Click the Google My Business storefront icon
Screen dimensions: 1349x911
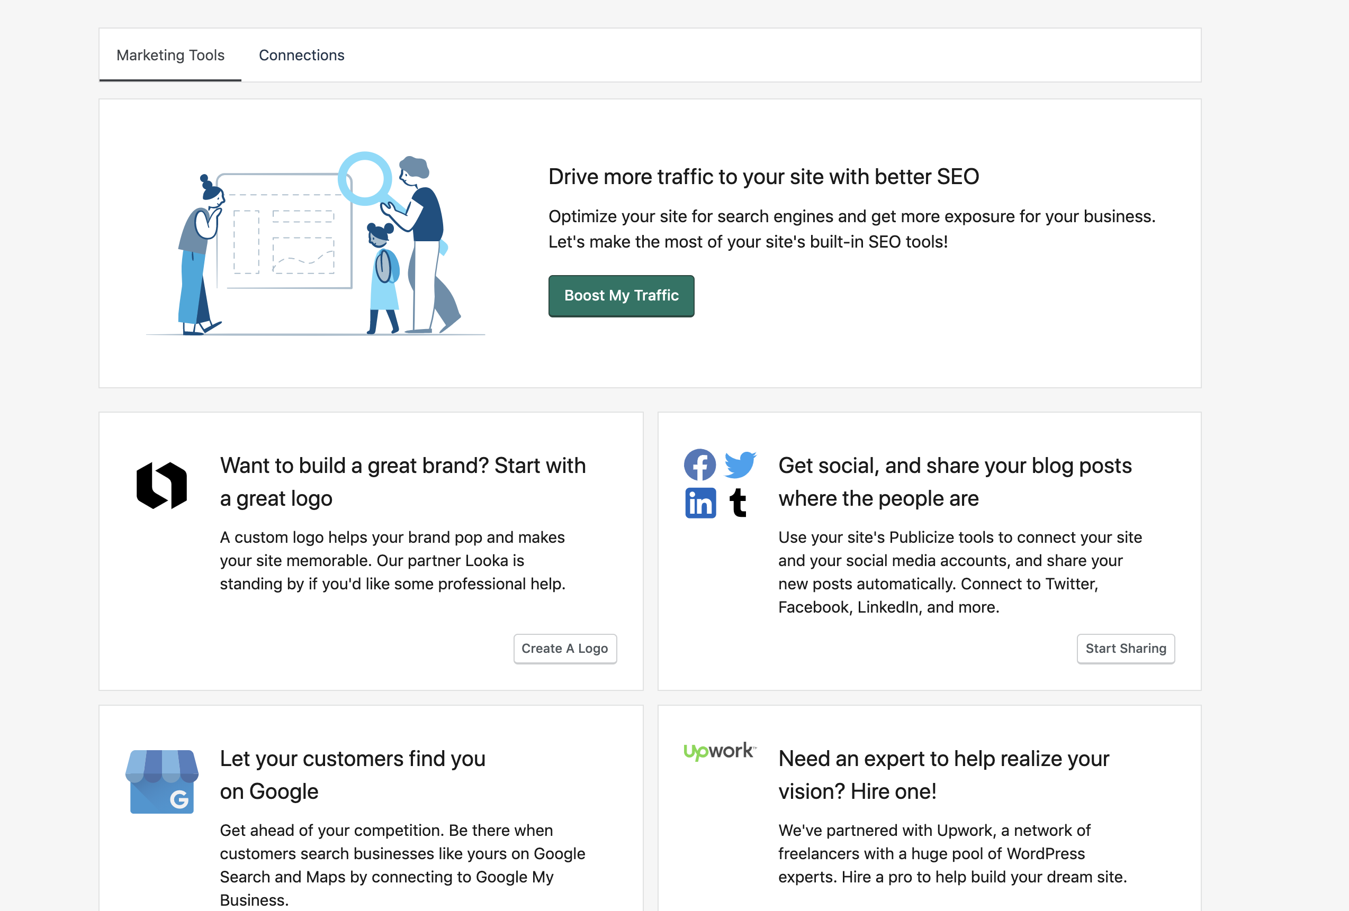coord(162,782)
